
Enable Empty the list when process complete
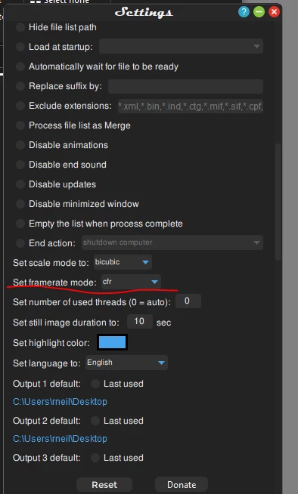click(x=20, y=224)
